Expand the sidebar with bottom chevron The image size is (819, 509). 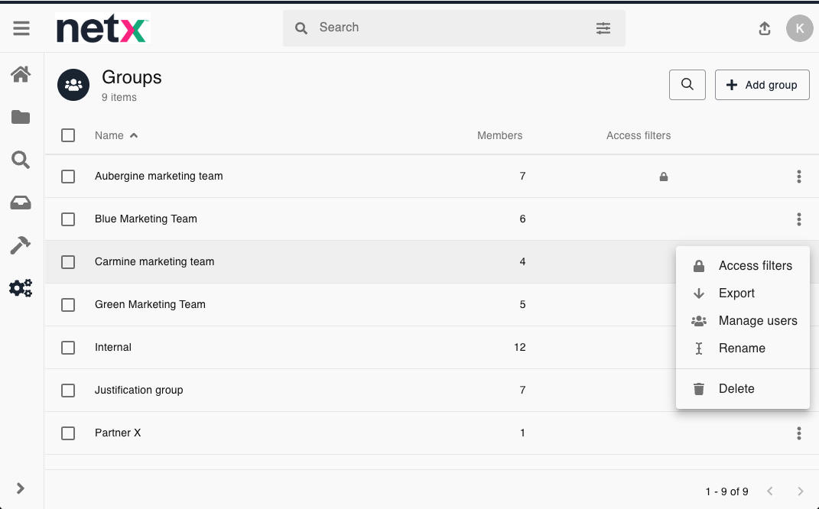(x=21, y=488)
